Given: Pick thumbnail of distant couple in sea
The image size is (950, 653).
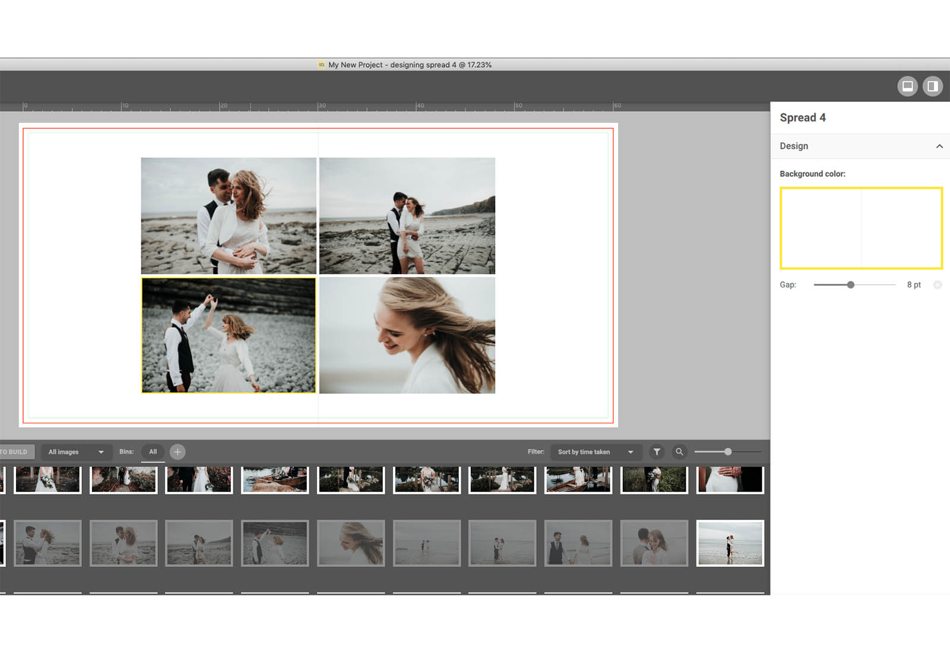Looking at the screenshot, I should coord(427,543).
